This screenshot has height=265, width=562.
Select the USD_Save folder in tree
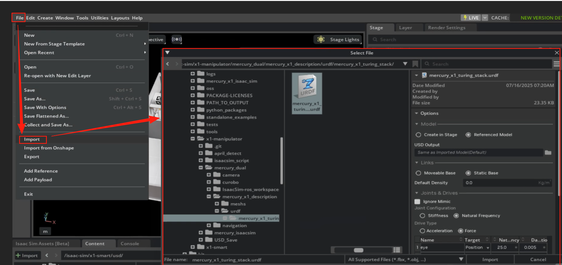[226, 240]
